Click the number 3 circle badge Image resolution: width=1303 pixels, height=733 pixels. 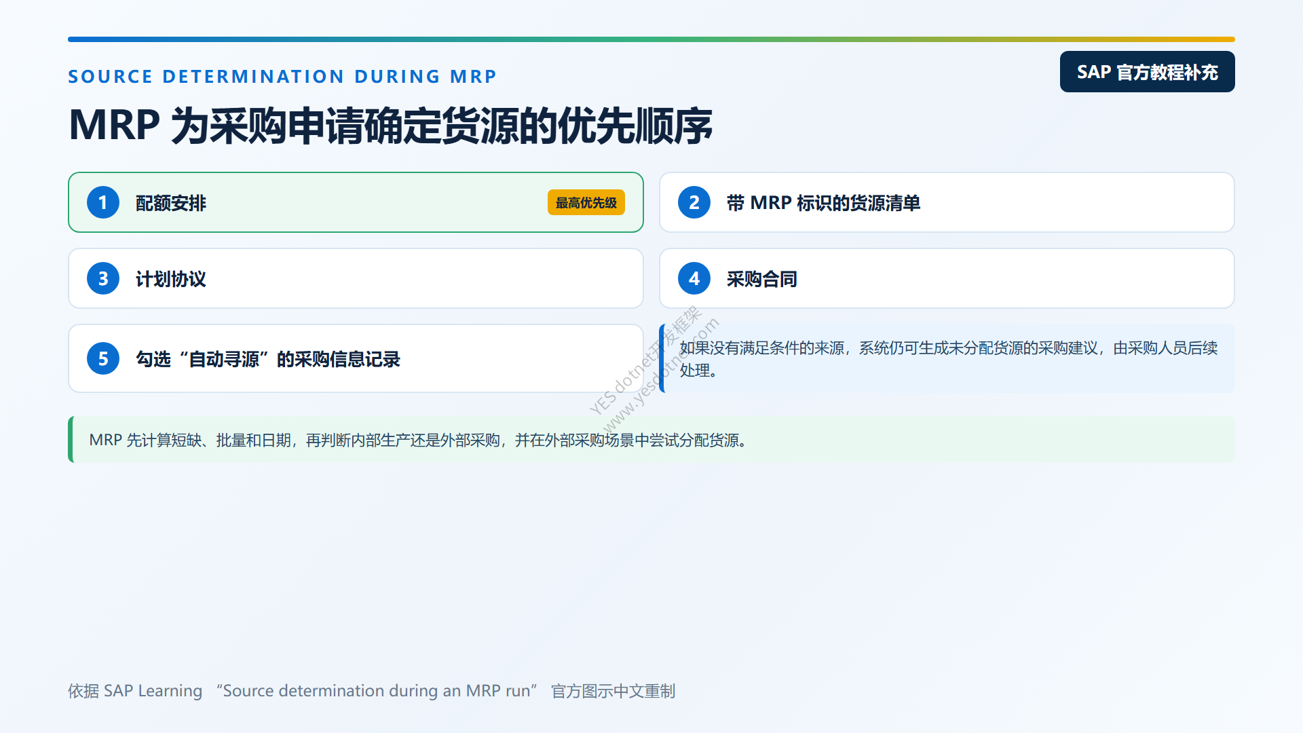pyautogui.click(x=103, y=278)
